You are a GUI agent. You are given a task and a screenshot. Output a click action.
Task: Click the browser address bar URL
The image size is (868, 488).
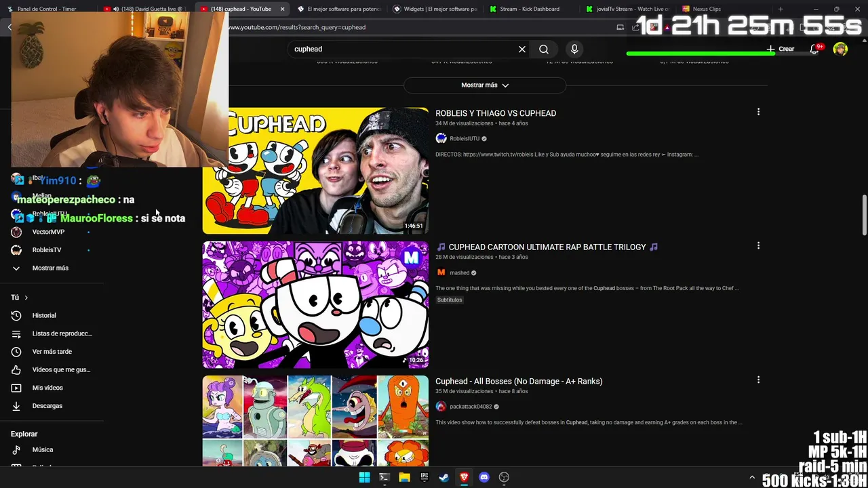297,27
